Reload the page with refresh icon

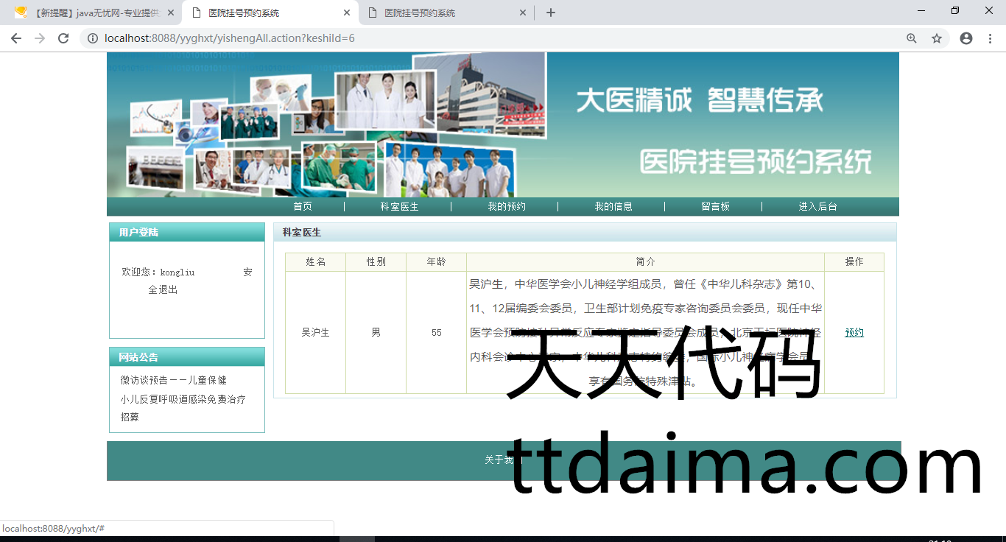tap(63, 38)
